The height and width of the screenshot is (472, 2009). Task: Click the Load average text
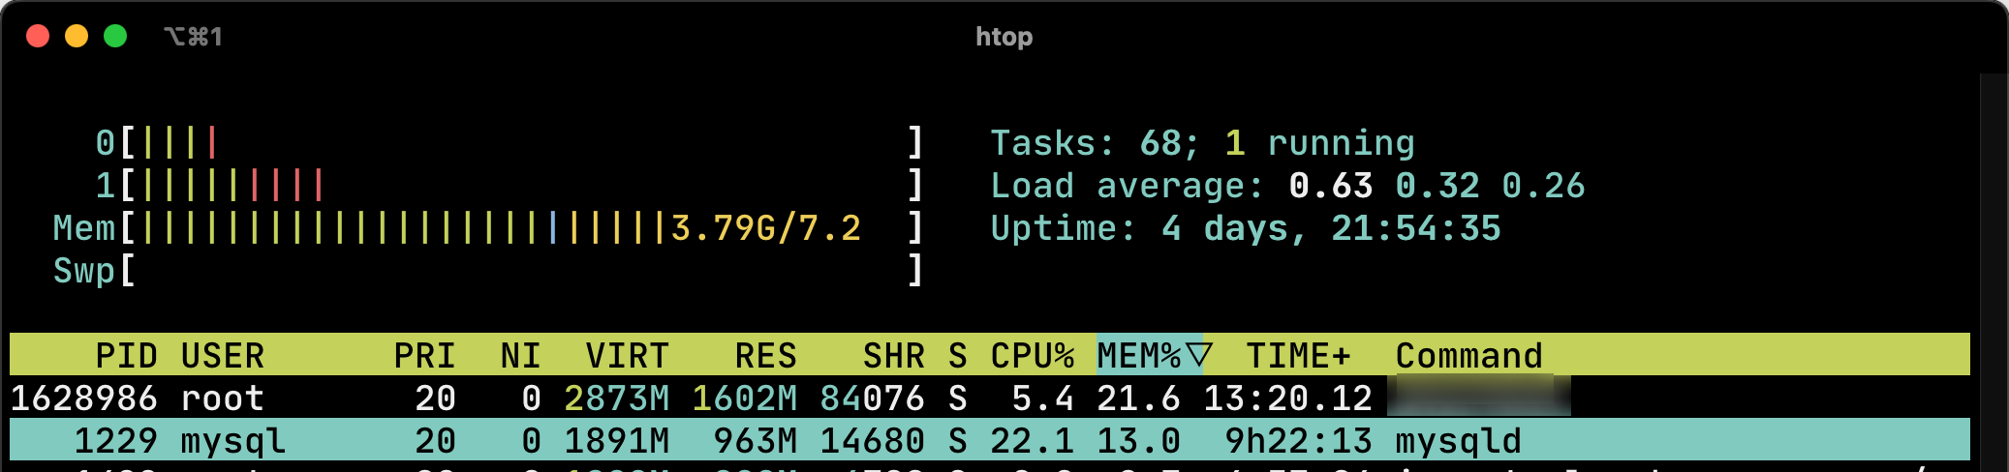point(1287,186)
